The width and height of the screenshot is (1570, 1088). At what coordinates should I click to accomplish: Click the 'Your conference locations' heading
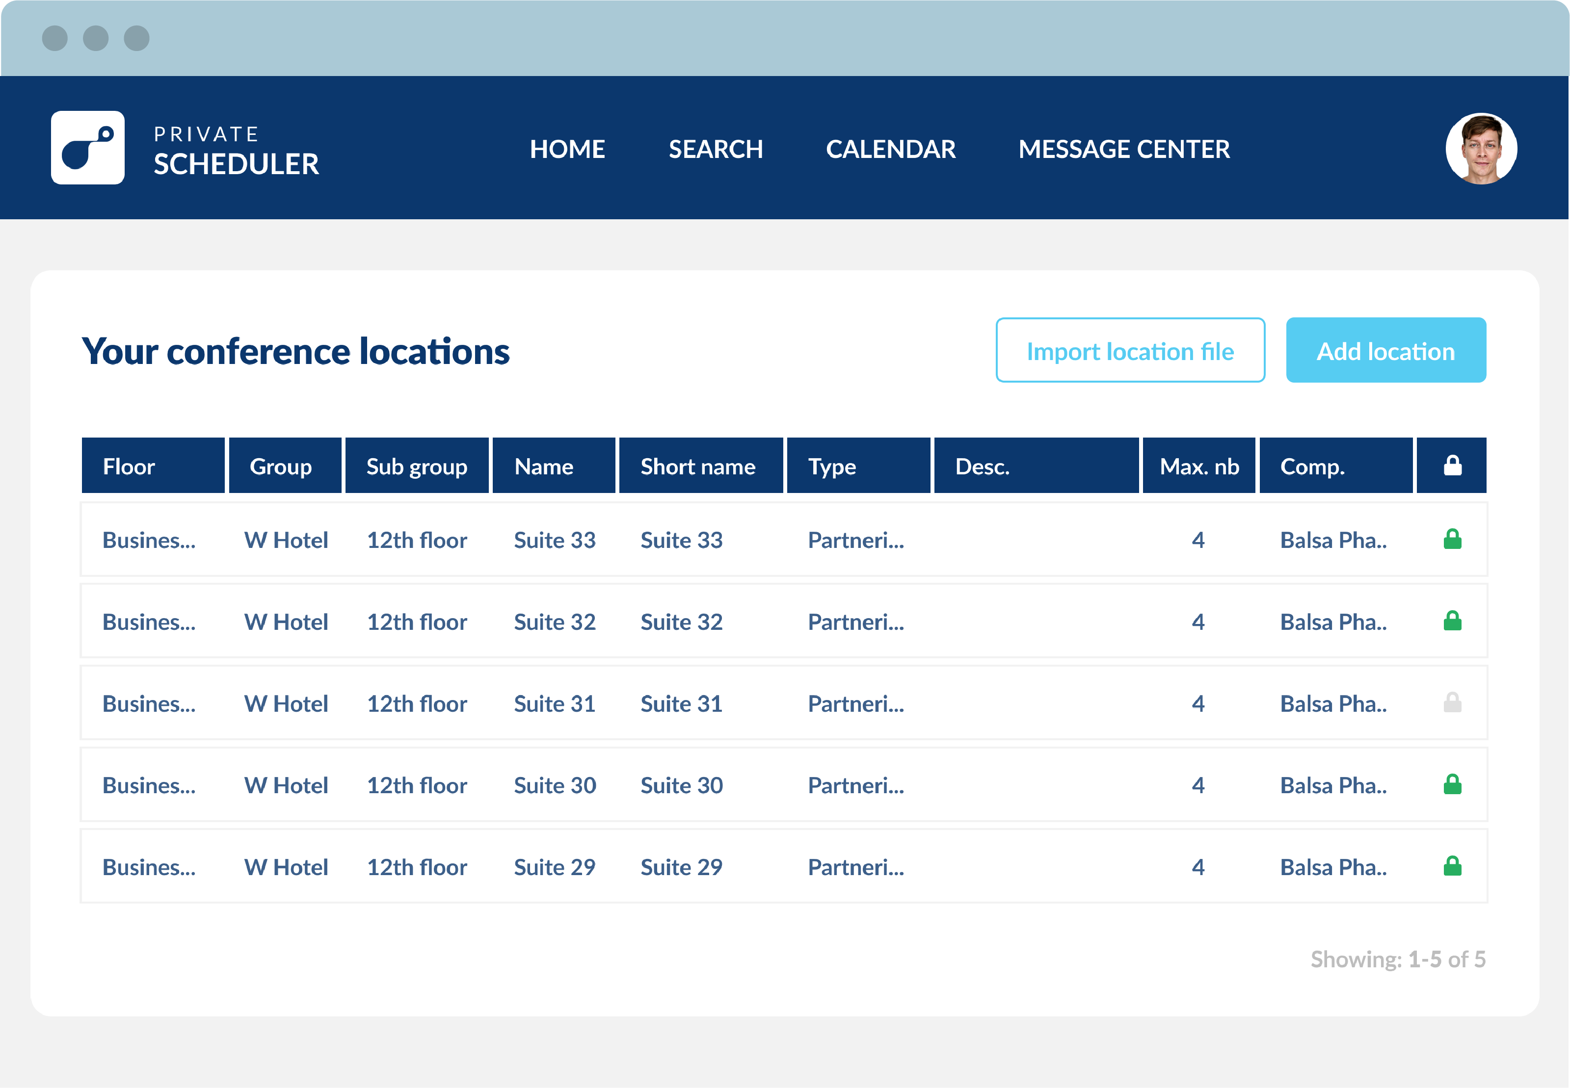coord(295,352)
